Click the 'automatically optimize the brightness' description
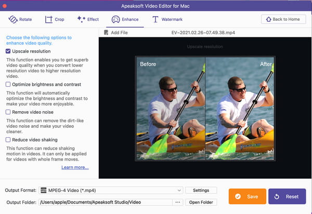This screenshot has height=214, width=312. tap(47, 98)
